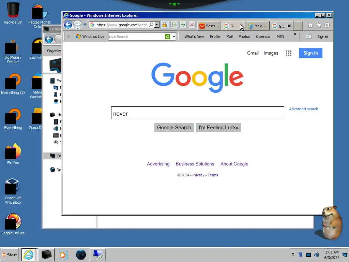Click media player taskbar icon

[x=63, y=255]
